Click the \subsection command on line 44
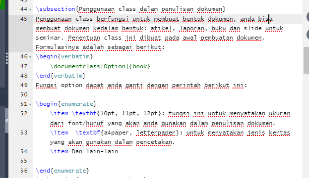This screenshot has height=178, width=309. (x=56, y=9)
